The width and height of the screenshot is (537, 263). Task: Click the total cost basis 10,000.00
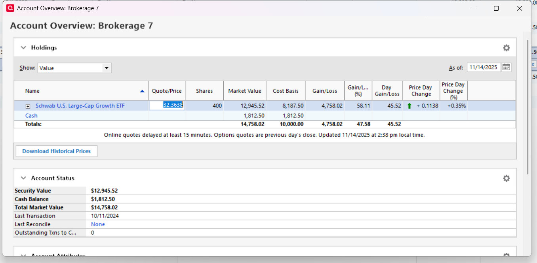(x=292, y=124)
